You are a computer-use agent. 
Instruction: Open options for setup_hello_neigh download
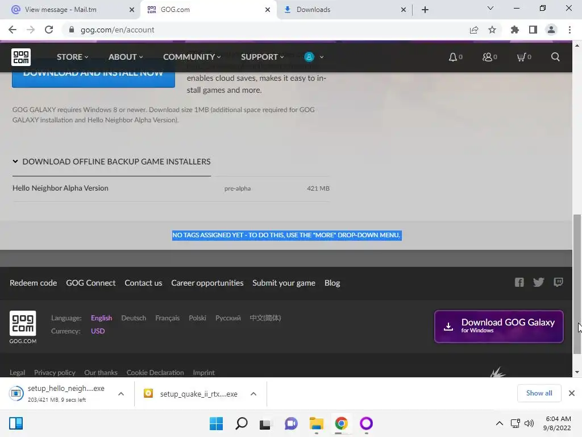[x=121, y=394]
